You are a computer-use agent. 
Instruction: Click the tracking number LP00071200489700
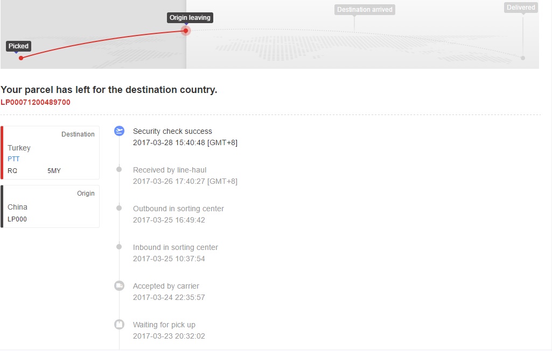point(36,102)
